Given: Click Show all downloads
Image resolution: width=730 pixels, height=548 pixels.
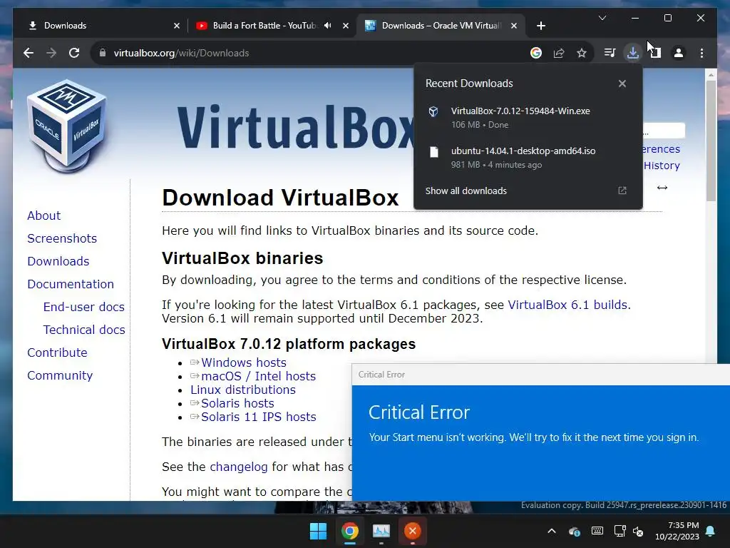Looking at the screenshot, I should pyautogui.click(x=466, y=191).
